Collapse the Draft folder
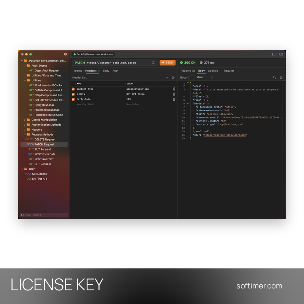Screen dimensions: 304x304 [22, 169]
